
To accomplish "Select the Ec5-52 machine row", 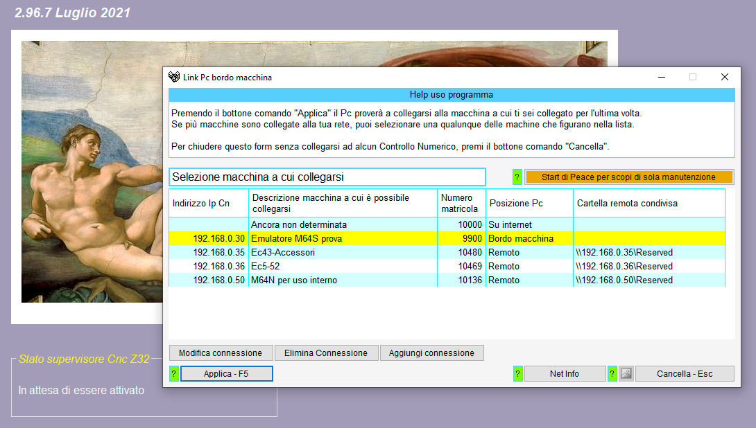I will 447,266.
